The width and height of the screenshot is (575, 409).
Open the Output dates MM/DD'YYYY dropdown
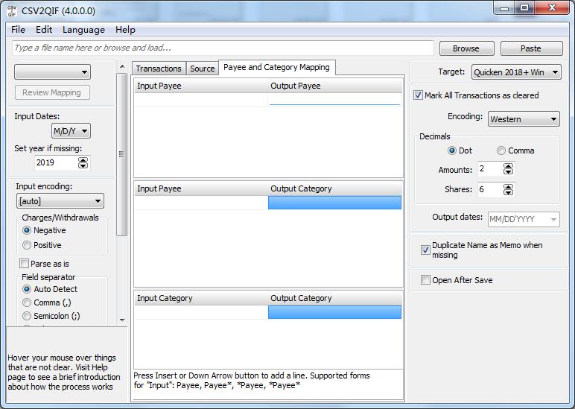tap(524, 219)
